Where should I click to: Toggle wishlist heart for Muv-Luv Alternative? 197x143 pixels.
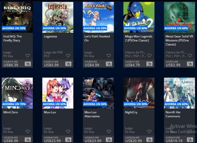(x=109, y=131)
